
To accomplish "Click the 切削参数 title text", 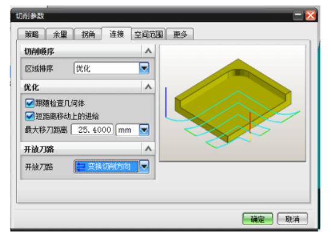I will point(30,16).
